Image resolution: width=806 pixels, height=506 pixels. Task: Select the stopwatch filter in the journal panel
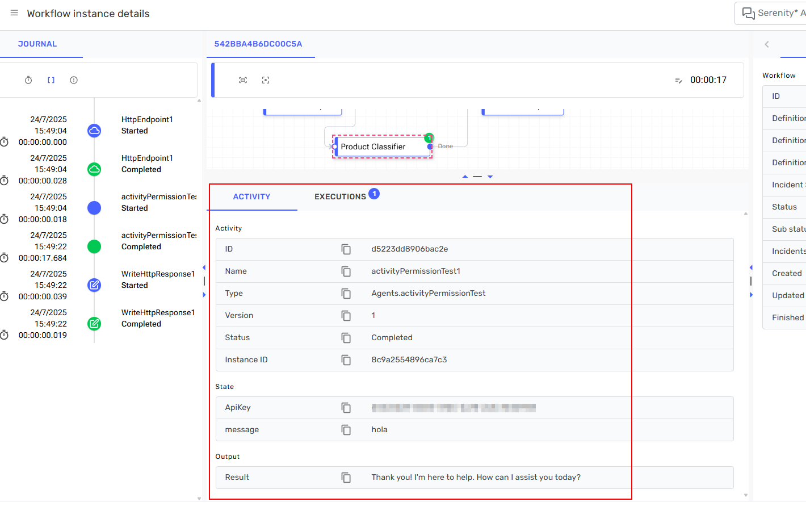coord(28,80)
